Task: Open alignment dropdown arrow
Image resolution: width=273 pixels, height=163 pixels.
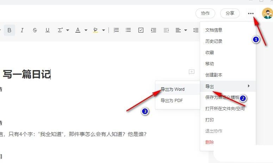Action: [186, 30]
